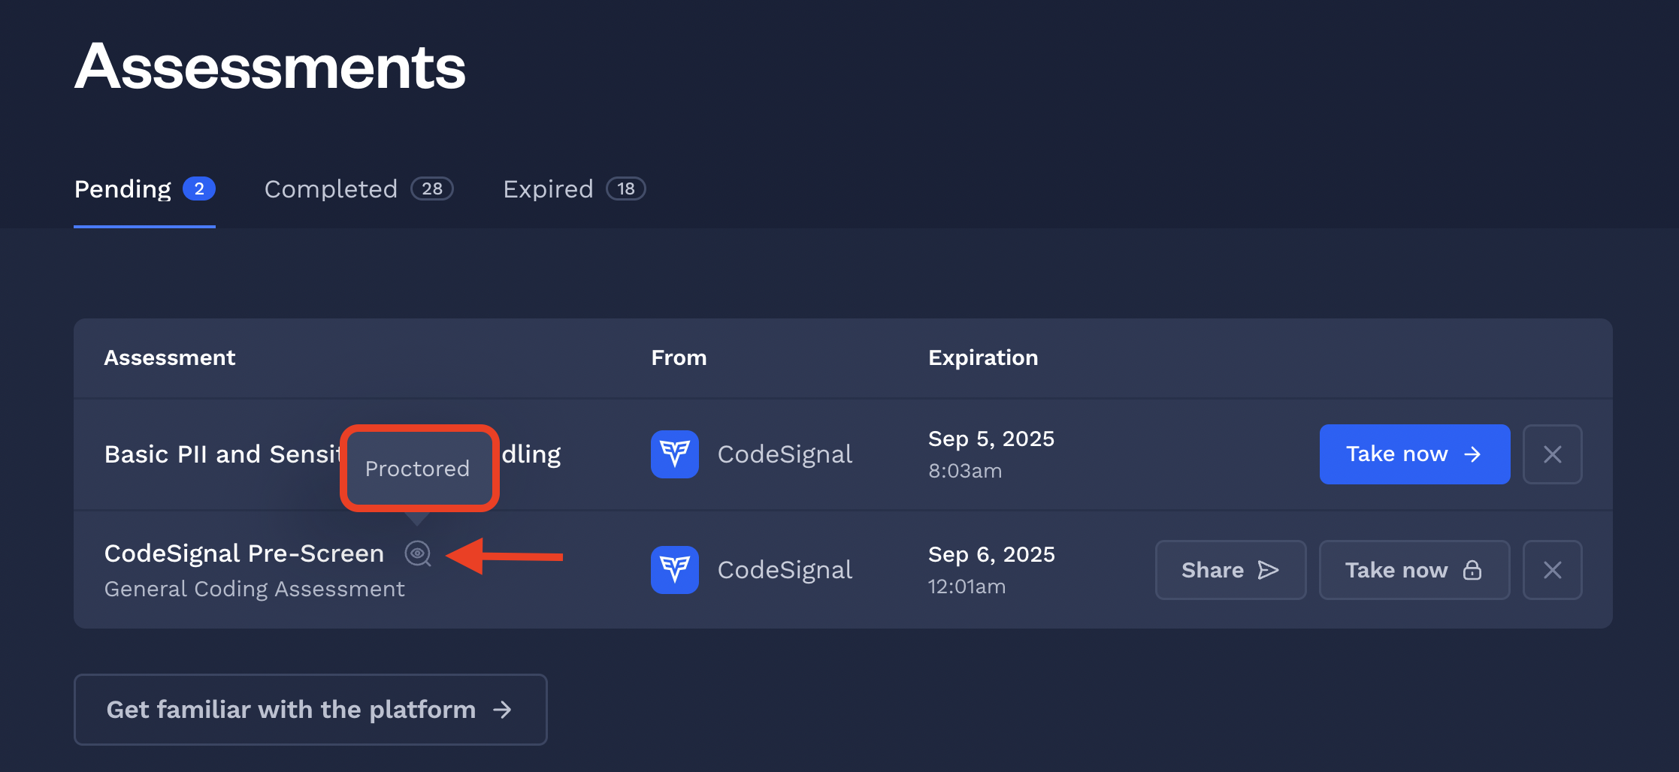Click the CodeSignal Pre-Screen assessment title

coord(244,553)
